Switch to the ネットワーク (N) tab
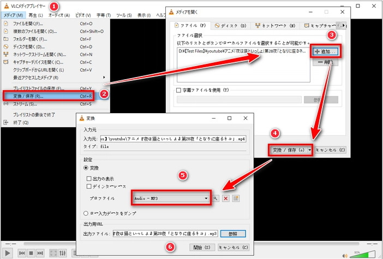This screenshot has width=383, height=259. click(276, 26)
